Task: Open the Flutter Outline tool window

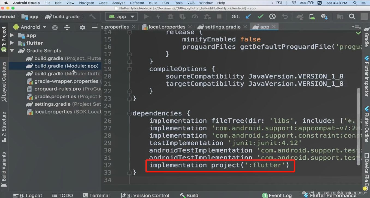Action: (366, 124)
